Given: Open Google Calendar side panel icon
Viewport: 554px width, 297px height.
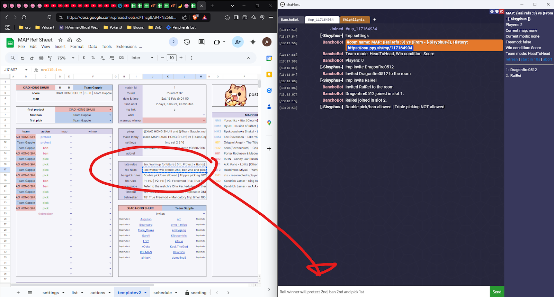Looking at the screenshot, I should [x=269, y=58].
